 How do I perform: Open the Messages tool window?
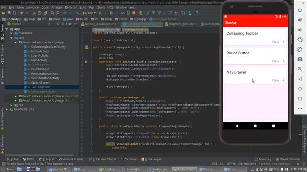152,159
